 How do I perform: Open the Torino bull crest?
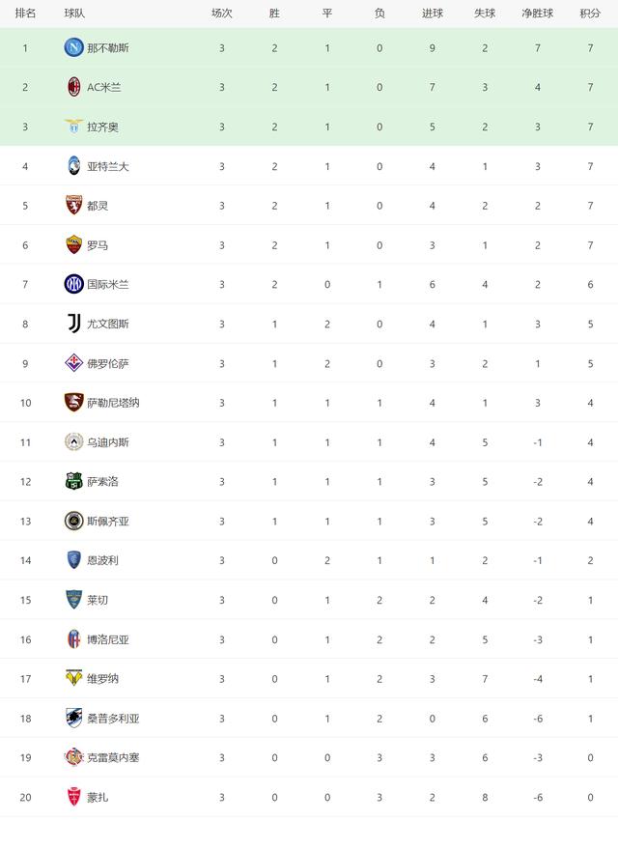(x=73, y=206)
